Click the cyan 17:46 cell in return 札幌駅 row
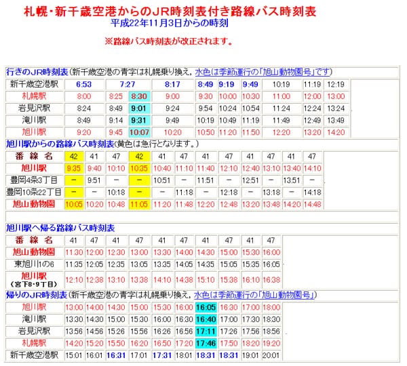 (206, 343)
